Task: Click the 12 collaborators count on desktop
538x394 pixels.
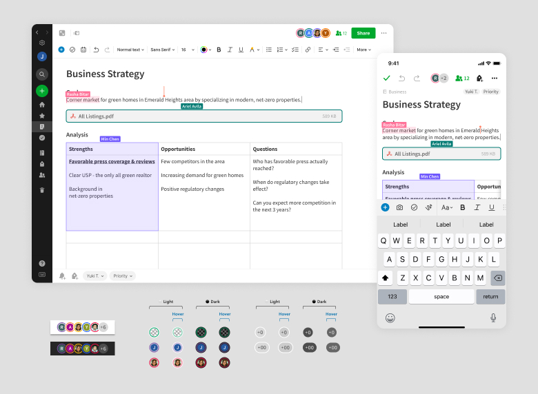Action: click(341, 33)
